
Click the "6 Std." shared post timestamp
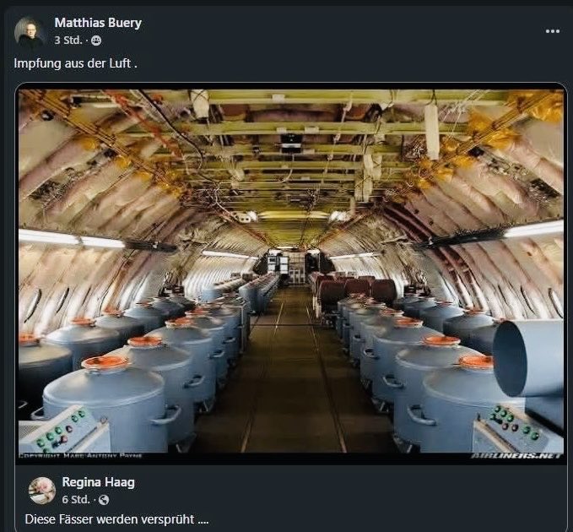(76, 499)
